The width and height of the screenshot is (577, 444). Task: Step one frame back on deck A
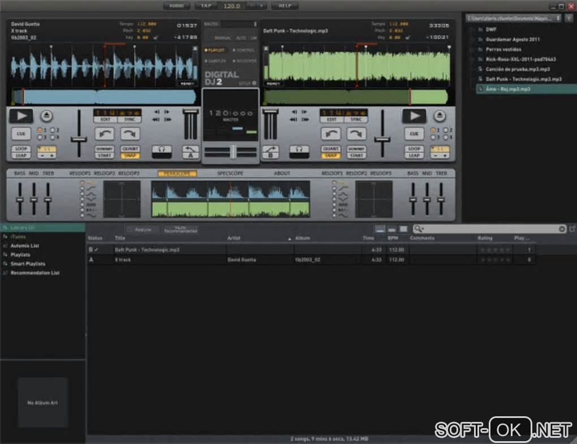click(157, 112)
